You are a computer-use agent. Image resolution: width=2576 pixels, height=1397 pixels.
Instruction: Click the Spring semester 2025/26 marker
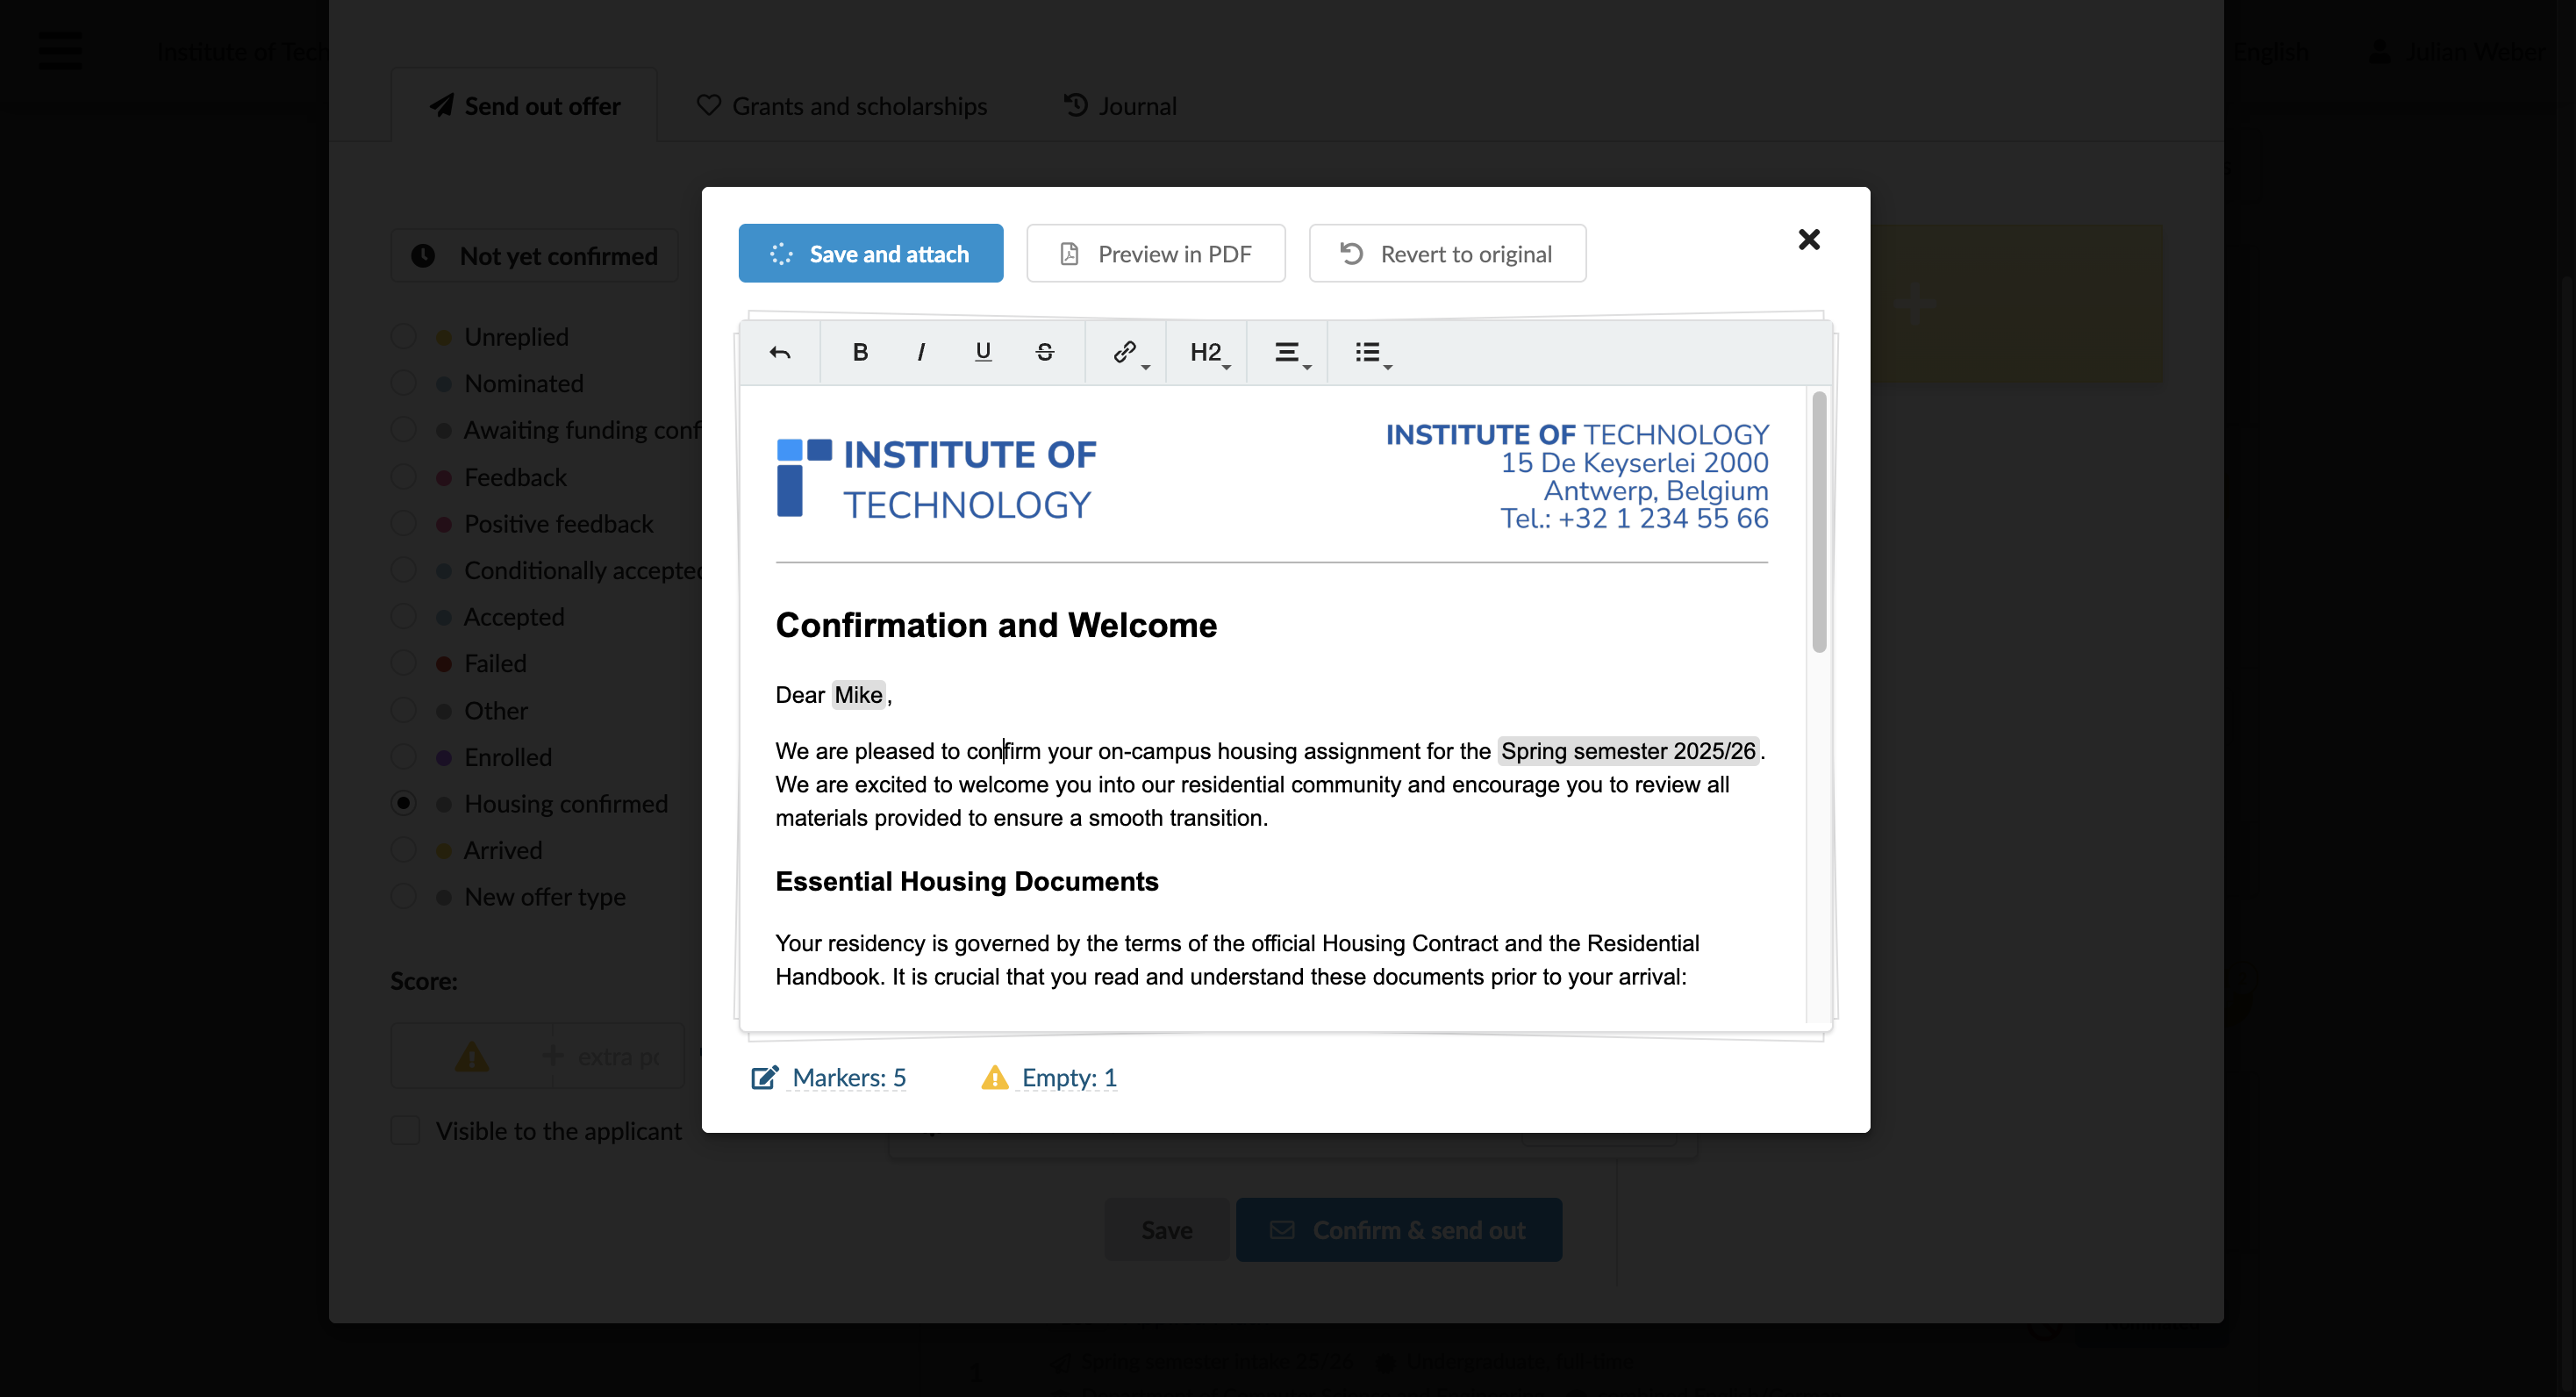click(x=1628, y=751)
